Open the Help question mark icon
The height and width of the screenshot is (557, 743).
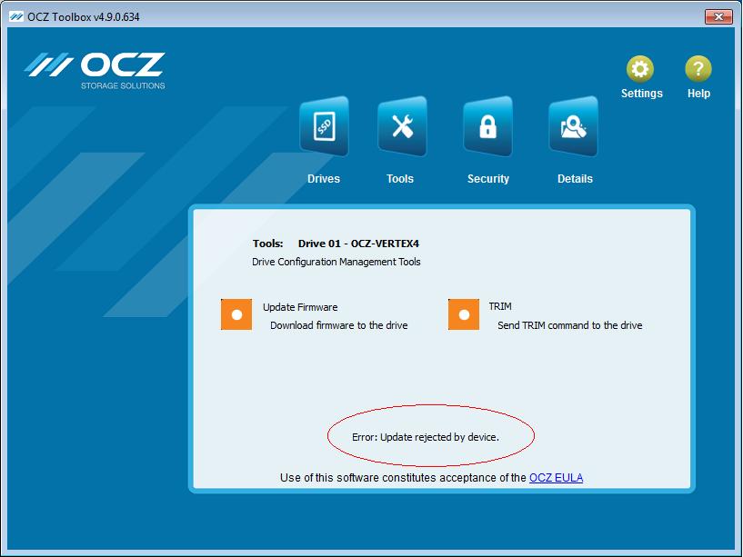698,69
